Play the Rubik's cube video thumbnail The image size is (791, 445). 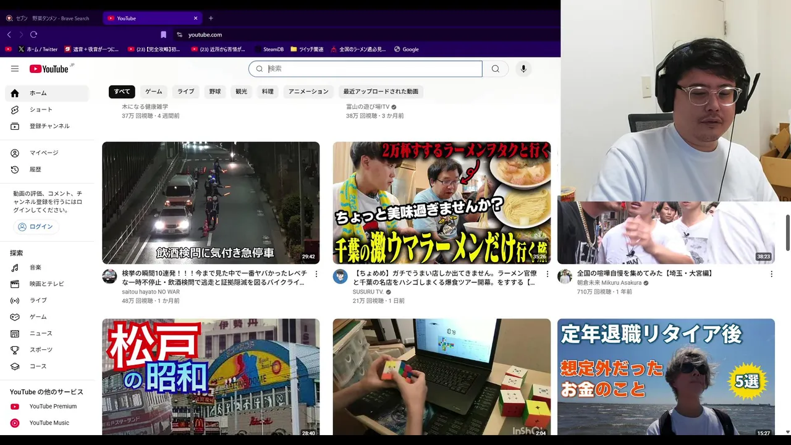pos(441,377)
